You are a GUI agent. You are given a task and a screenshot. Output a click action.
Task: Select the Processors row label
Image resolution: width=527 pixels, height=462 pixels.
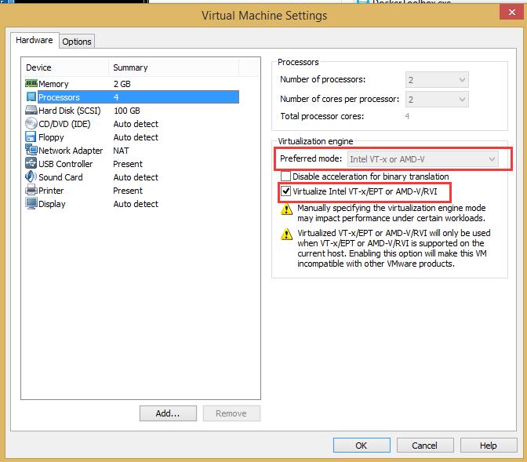59,97
